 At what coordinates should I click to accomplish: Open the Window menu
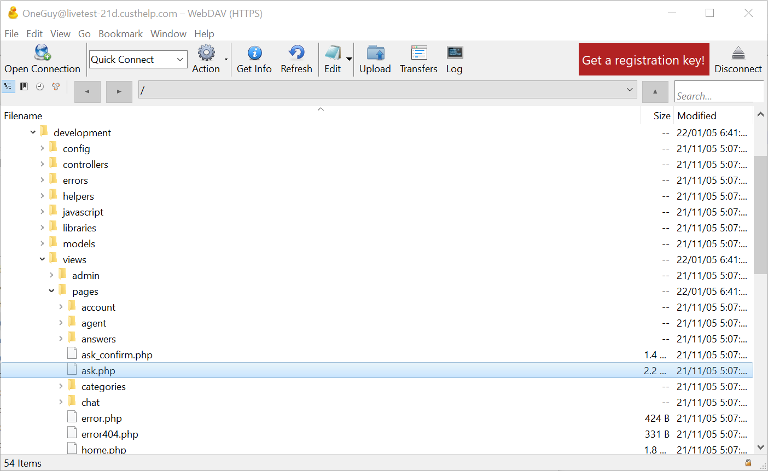[168, 34]
